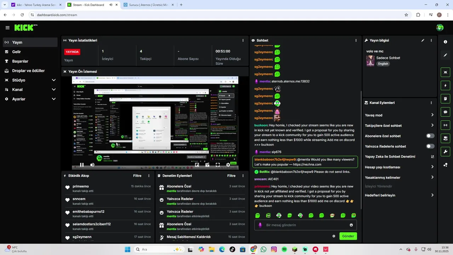The height and width of the screenshot is (255, 453).
Task: Bookmark page with the star icon
Action: 406,15
